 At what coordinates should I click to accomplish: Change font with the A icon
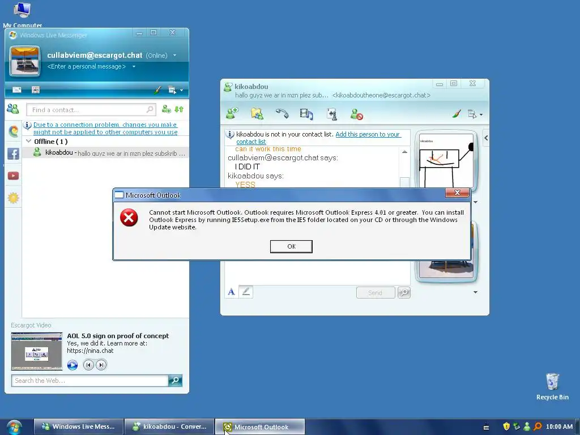click(x=232, y=292)
